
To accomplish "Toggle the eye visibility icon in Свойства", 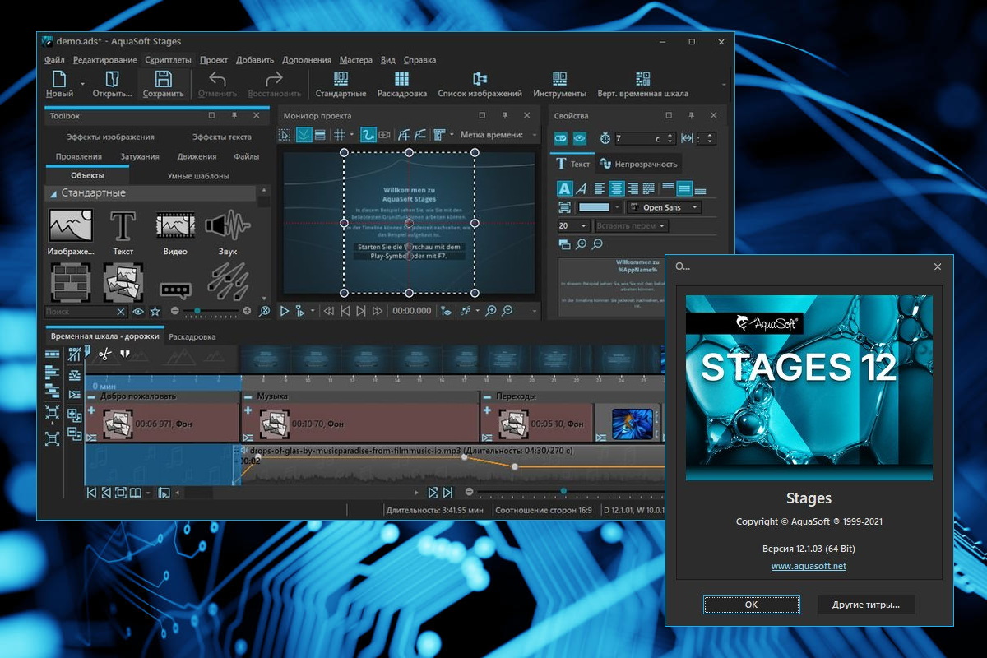I will (x=580, y=138).
